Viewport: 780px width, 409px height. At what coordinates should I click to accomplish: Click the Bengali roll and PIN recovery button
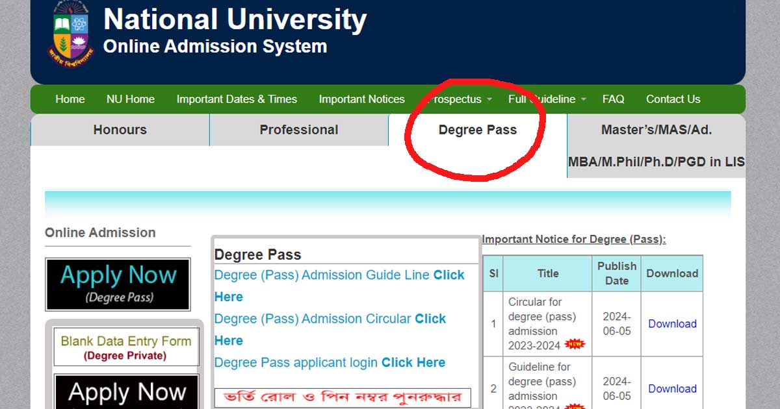click(343, 397)
